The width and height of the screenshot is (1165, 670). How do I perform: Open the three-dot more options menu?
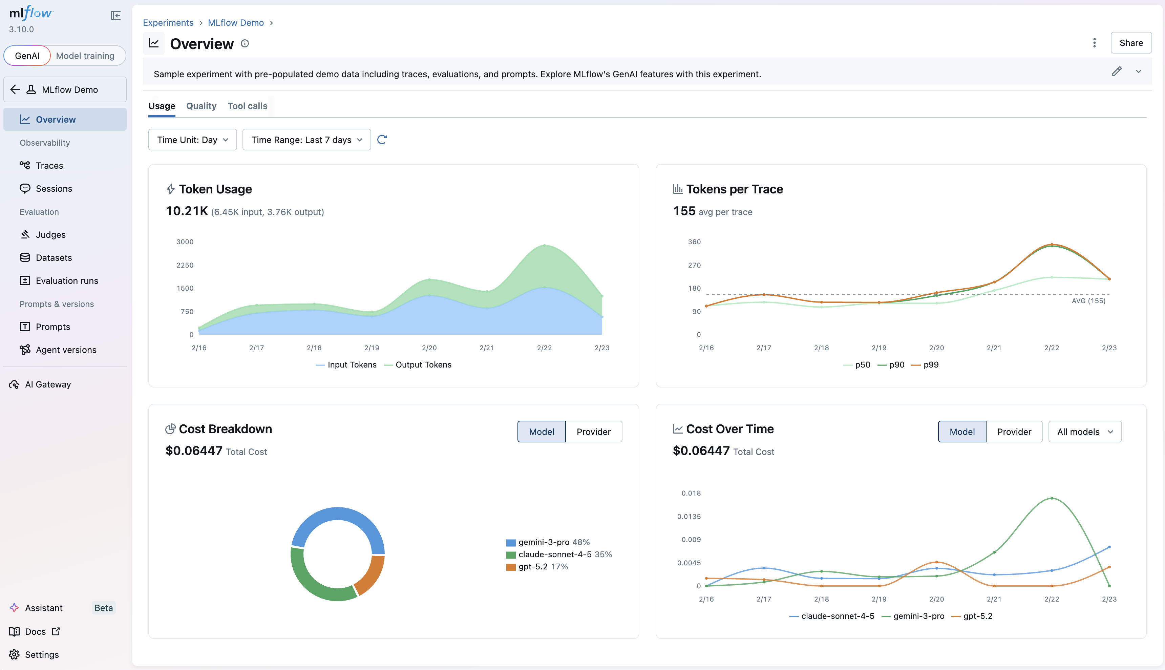[1094, 43]
